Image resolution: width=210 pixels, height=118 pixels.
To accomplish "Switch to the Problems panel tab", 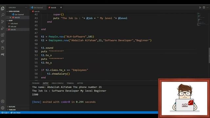I will (36, 83).
